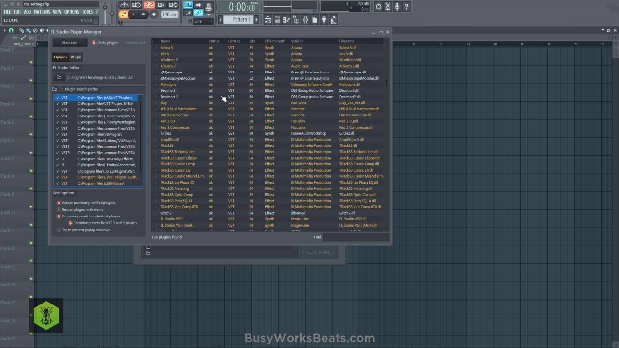The height and width of the screenshot is (348, 619).
Task: Select the Melodyne plugin row
Action: 268,85
